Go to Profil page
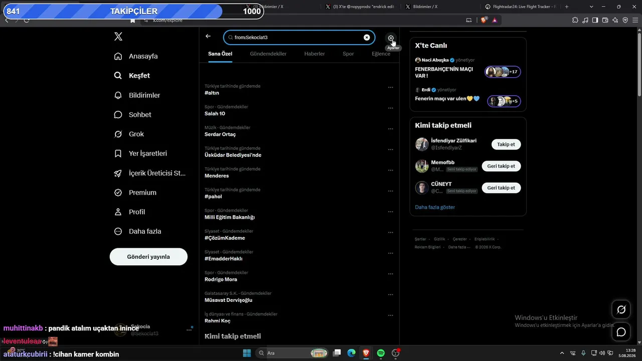This screenshot has width=642, height=361. click(129, 212)
